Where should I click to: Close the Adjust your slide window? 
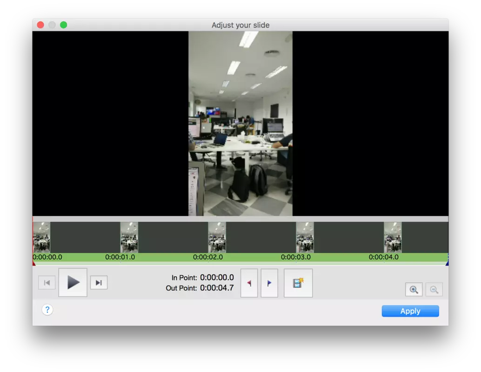(x=40, y=25)
